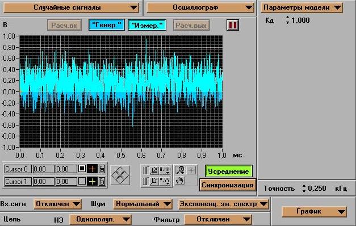356x226 pixels.
Task: Open the Параметры модели menu
Action: pyautogui.click(x=301, y=7)
